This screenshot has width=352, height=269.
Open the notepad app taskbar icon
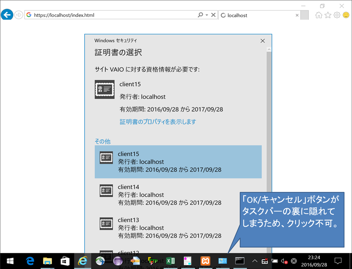188,261
